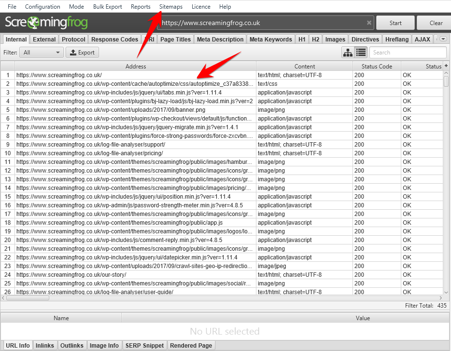Viewport: 451px width, 351px height.
Task: Select the position.min.js?ver=1.11.4 row
Action: [222, 196]
